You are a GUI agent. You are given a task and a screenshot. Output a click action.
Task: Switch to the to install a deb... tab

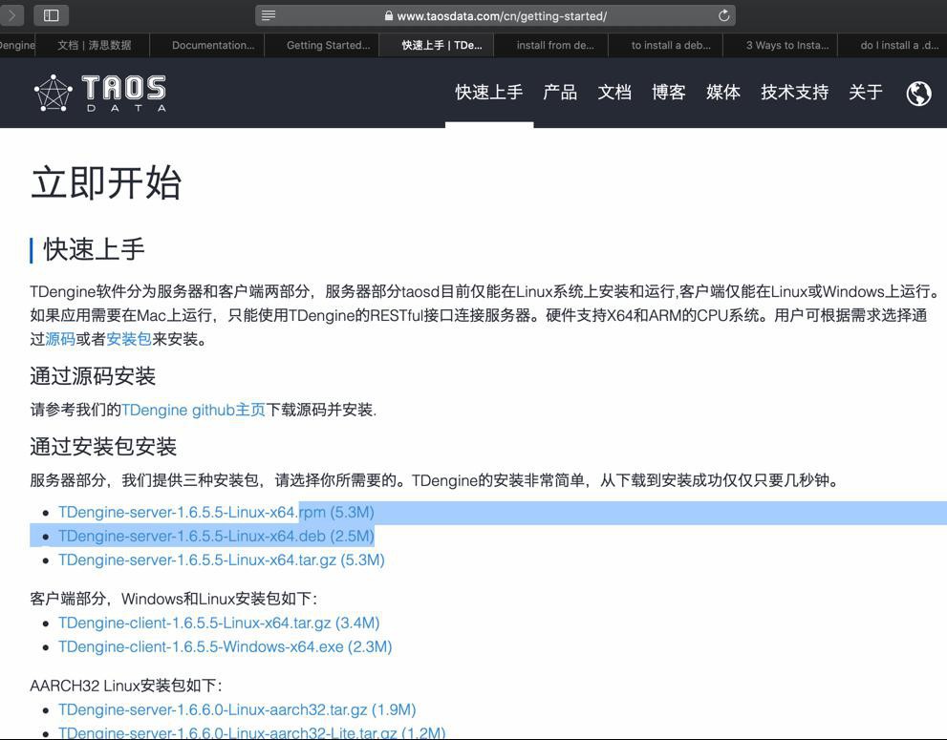point(665,45)
